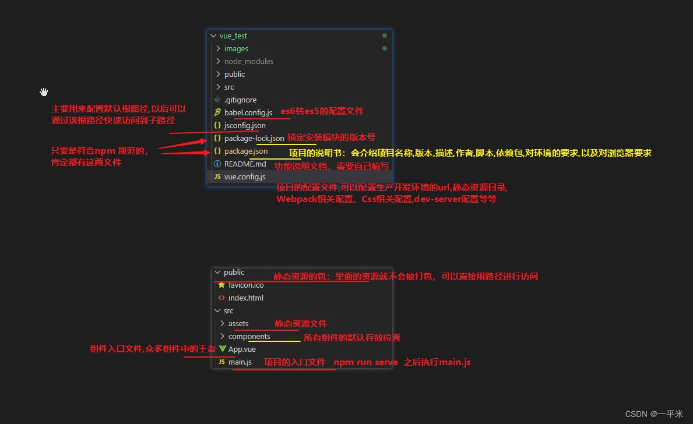
Task: Click the git icon of .gitignore
Action: 217,100
